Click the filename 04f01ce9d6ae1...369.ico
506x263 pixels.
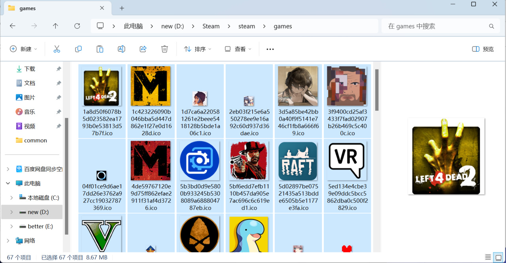click(102, 197)
